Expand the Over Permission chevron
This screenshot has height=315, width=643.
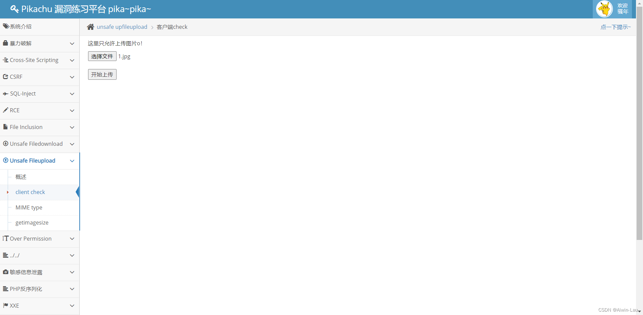point(72,239)
